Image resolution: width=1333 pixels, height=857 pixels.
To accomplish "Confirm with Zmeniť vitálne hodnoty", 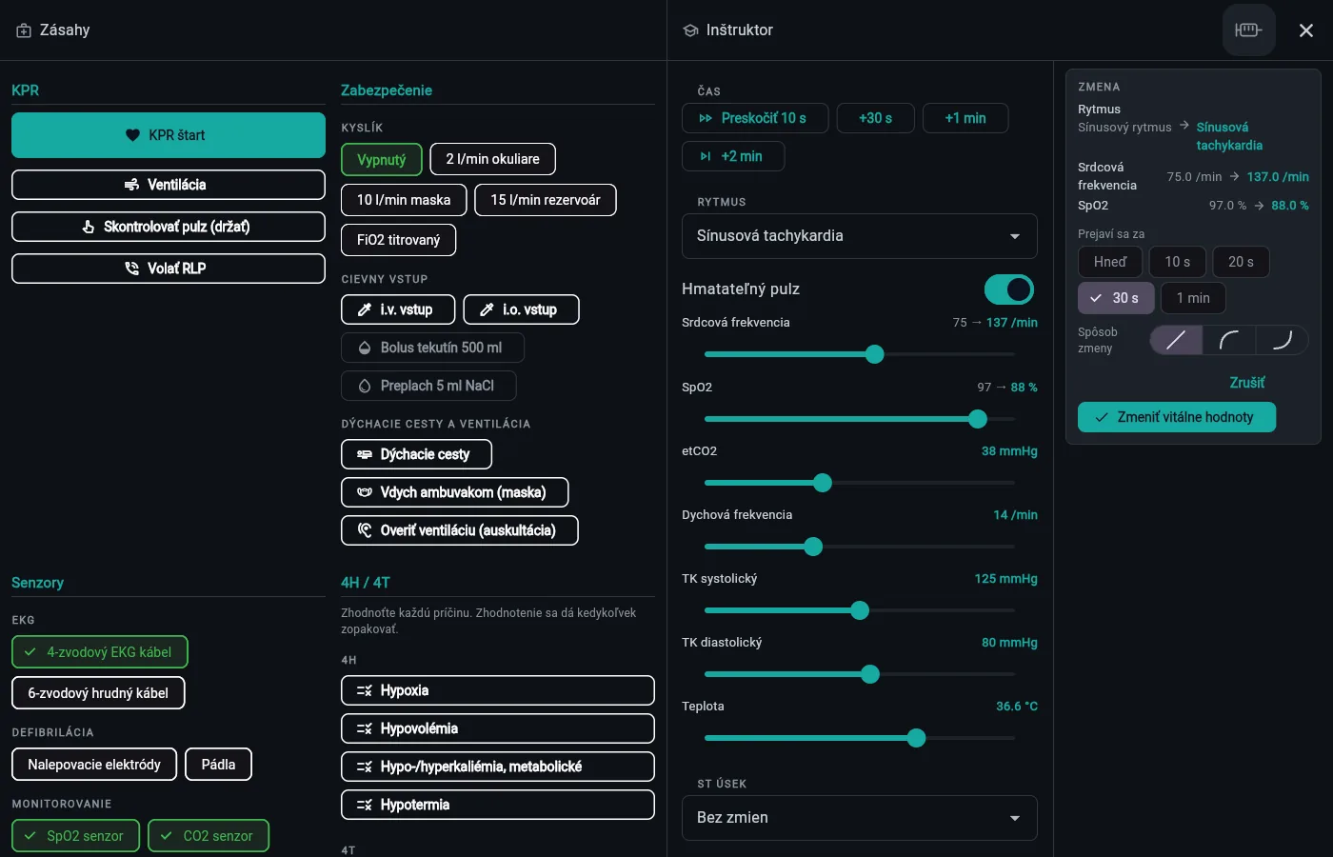I will point(1177,417).
